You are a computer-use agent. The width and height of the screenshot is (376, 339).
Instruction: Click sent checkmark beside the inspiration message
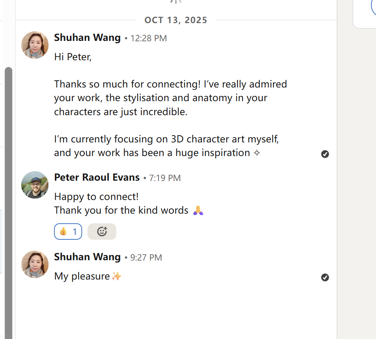tap(325, 154)
